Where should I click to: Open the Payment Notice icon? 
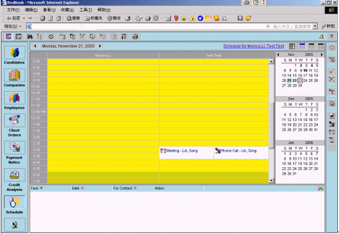pyautogui.click(x=15, y=148)
